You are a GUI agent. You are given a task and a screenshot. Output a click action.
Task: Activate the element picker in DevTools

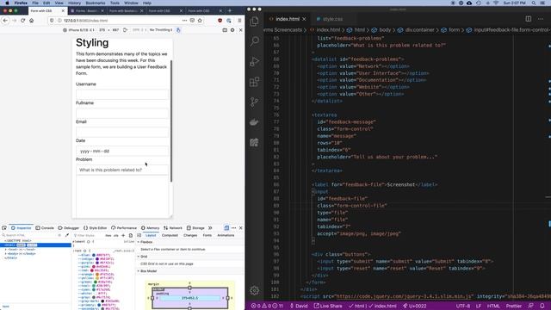tap(4, 227)
